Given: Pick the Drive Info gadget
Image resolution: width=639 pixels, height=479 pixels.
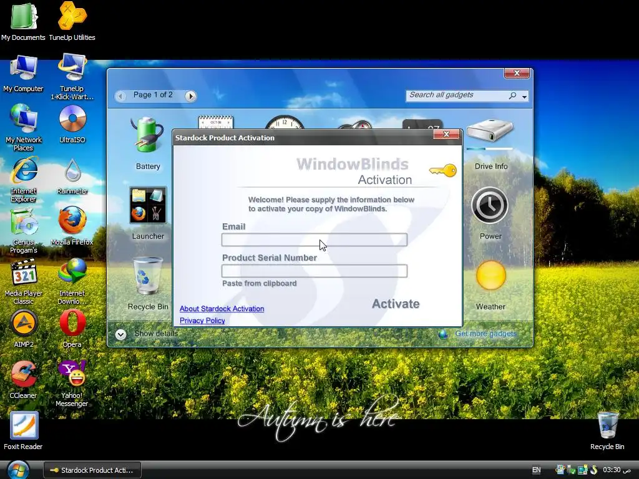Looking at the screenshot, I should [x=490, y=143].
